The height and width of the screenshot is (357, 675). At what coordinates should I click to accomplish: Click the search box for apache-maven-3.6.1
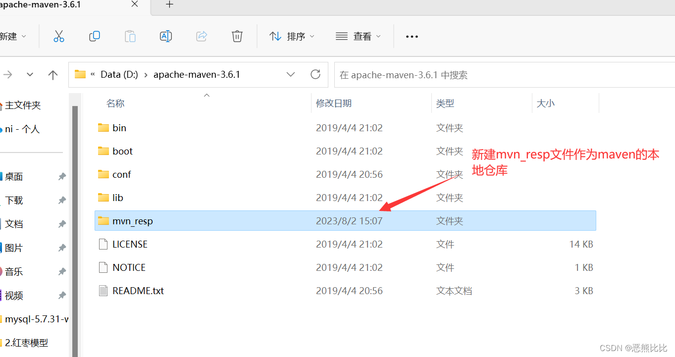tap(504, 75)
